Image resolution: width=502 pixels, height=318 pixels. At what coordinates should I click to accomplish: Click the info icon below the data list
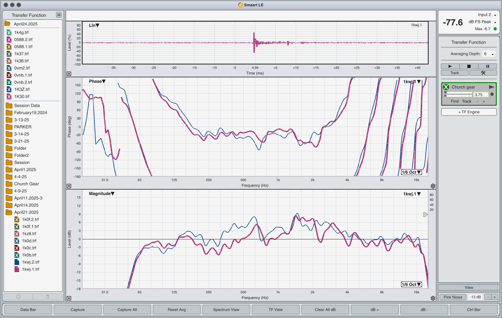pos(18,297)
